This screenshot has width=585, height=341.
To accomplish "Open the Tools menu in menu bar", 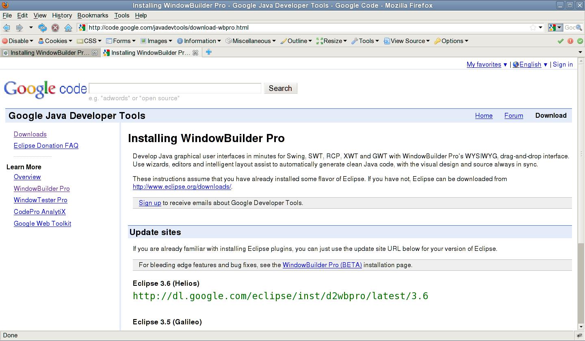I will tap(121, 15).
